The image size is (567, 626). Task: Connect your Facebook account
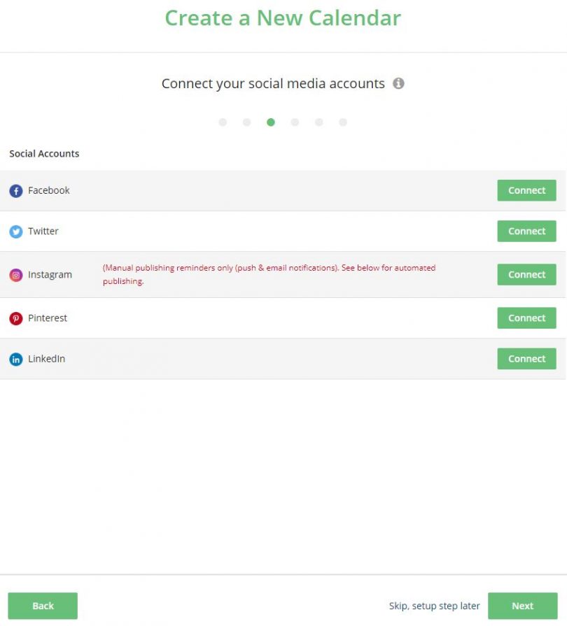(x=526, y=190)
